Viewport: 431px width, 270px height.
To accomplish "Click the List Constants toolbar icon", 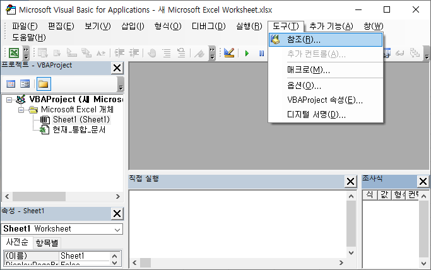I will [57, 53].
